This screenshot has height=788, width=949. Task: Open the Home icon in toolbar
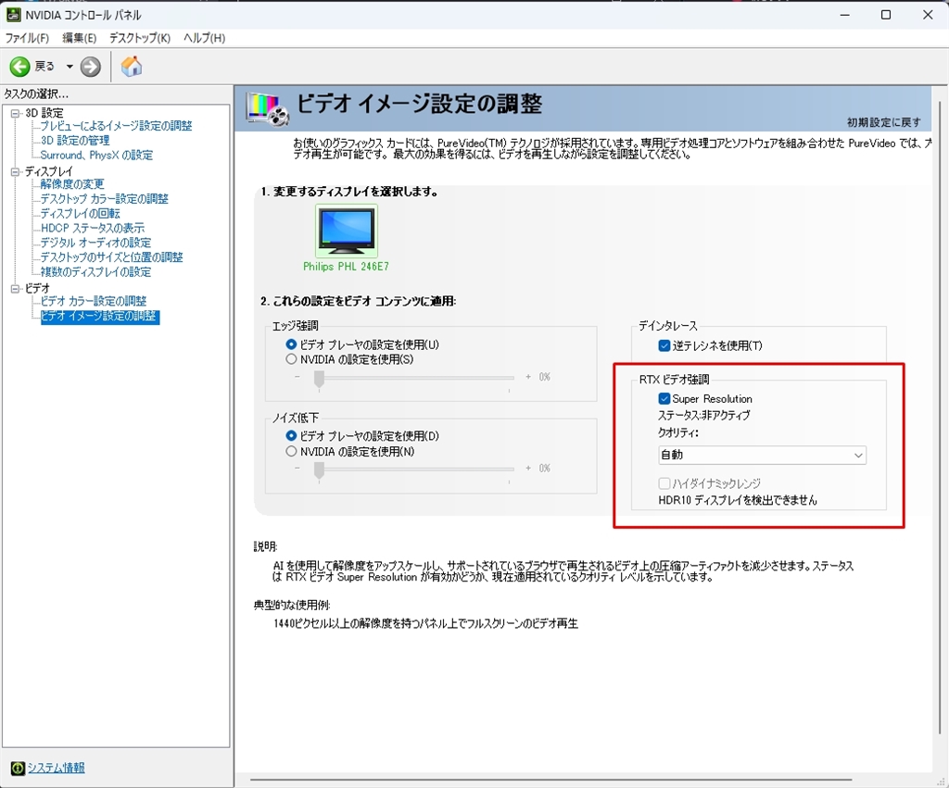(x=132, y=66)
